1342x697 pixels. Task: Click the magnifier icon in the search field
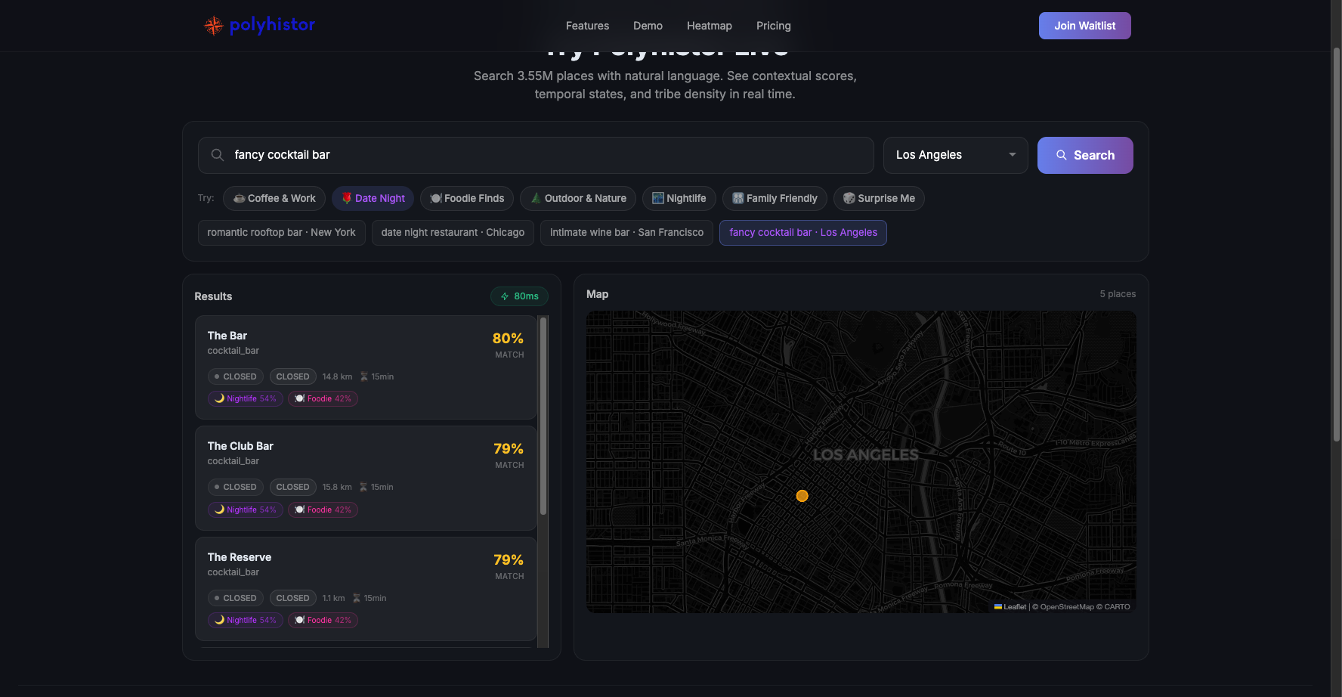coord(218,155)
